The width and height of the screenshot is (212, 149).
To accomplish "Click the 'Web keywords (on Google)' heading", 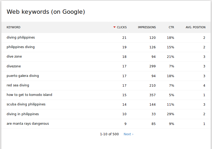I will 46,12.
